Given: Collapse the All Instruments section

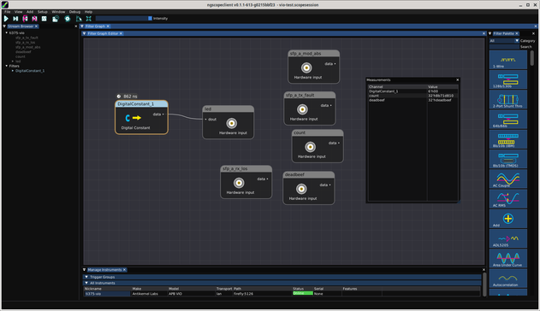Looking at the screenshot, I should point(86,283).
